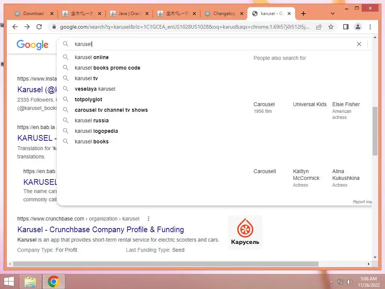Image resolution: width=385 pixels, height=289 pixels.
Task: Open Alina Kukushkina Actress entry
Action: (346, 178)
